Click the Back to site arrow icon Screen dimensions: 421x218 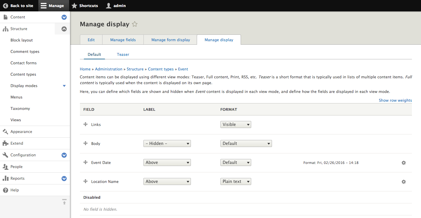click(5, 6)
